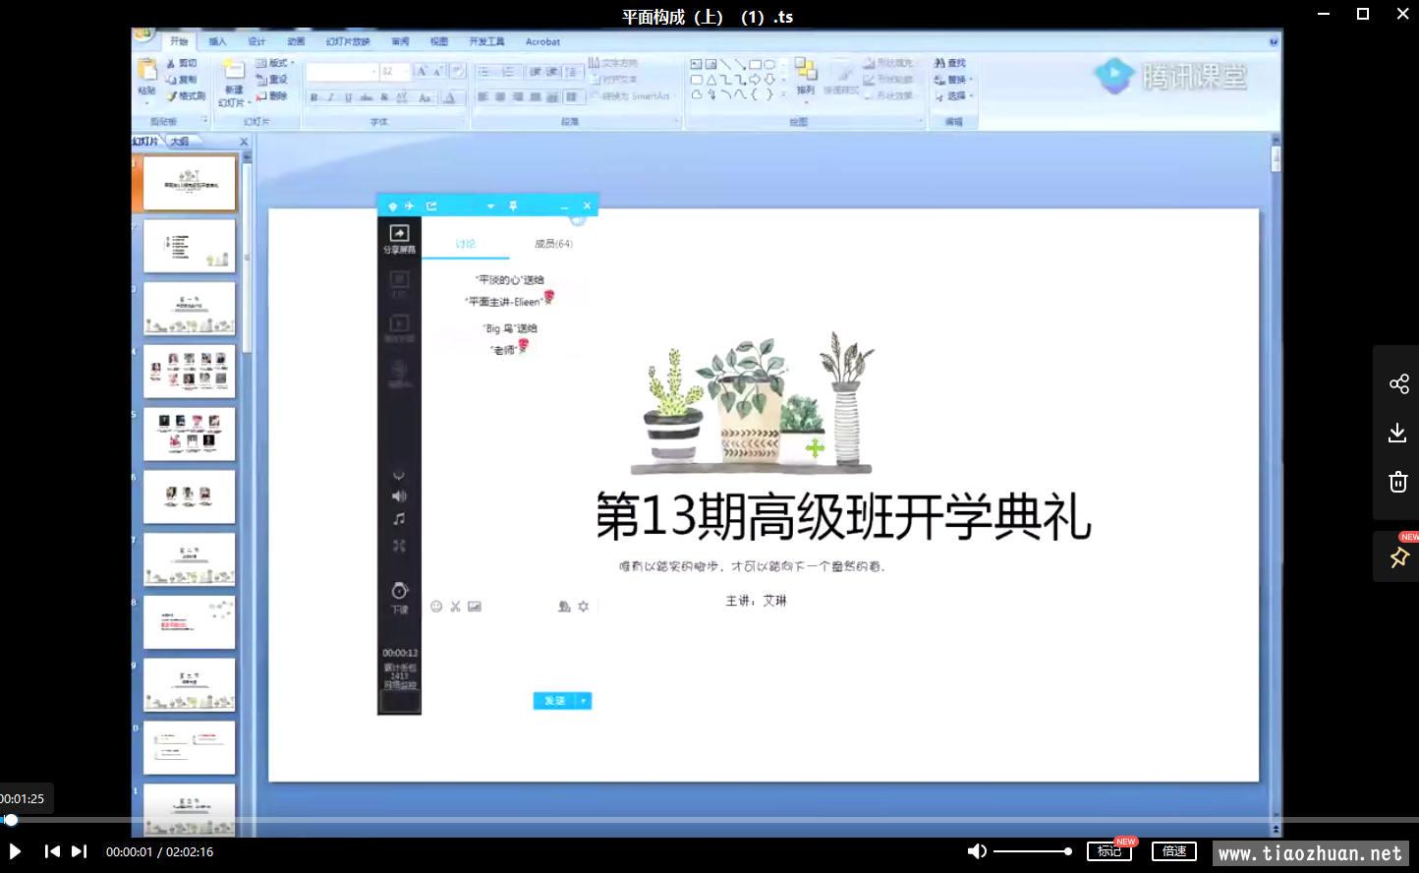1419x873 pixels.
Task: Switch to the 动画 ribbon tab
Action: pyautogui.click(x=296, y=41)
